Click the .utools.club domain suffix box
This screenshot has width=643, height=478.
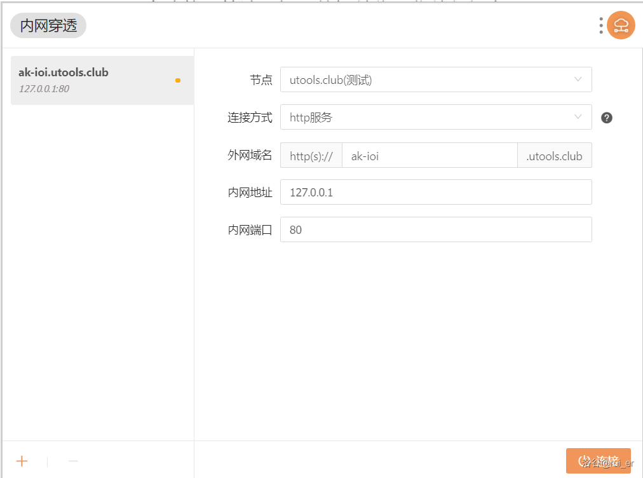(555, 156)
